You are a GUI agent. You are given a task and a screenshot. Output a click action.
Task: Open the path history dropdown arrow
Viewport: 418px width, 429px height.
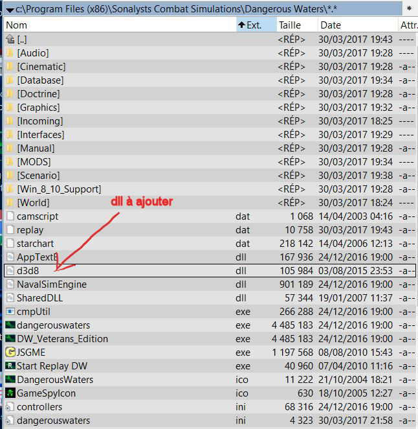coord(10,8)
